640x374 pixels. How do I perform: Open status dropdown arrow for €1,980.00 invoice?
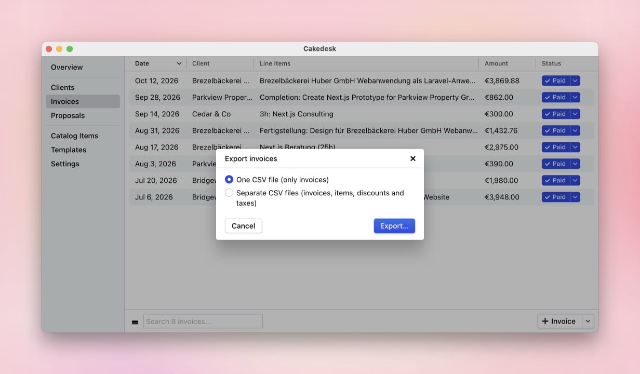[575, 180]
